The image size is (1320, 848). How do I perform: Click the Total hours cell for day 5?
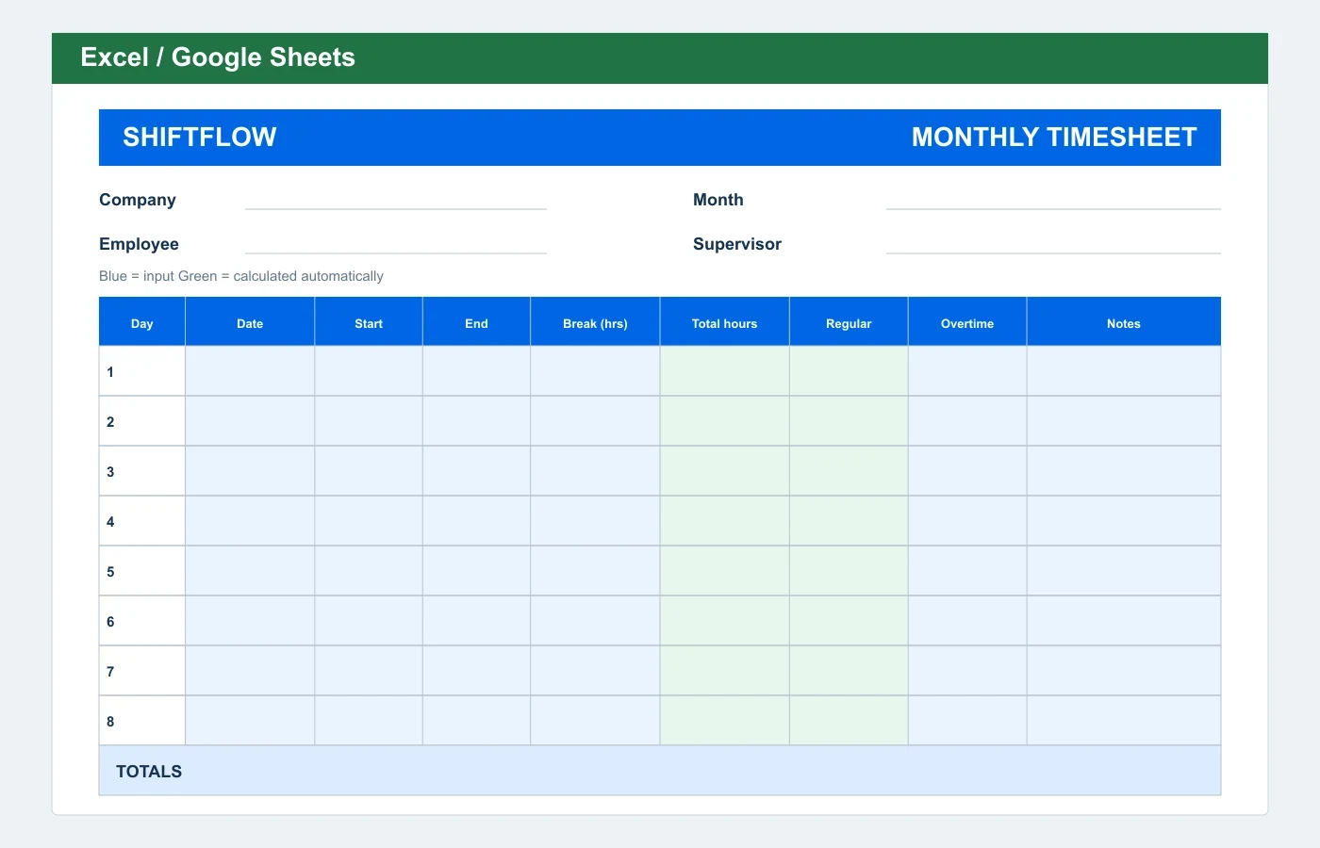(x=724, y=571)
